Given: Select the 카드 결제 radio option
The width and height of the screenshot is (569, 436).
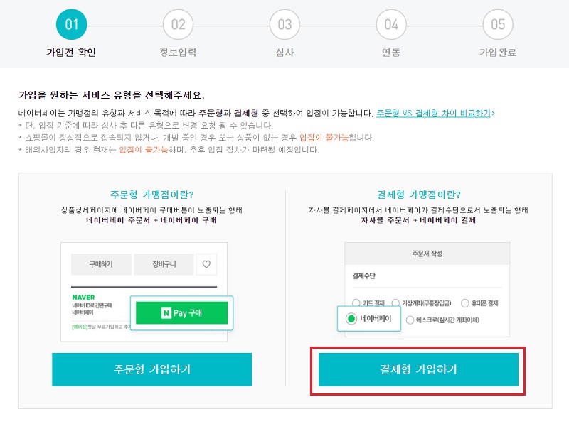Looking at the screenshot, I should (356, 303).
